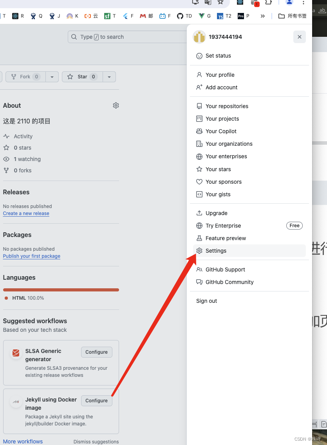
Task: Click 1 watching link
Action: click(x=22, y=159)
